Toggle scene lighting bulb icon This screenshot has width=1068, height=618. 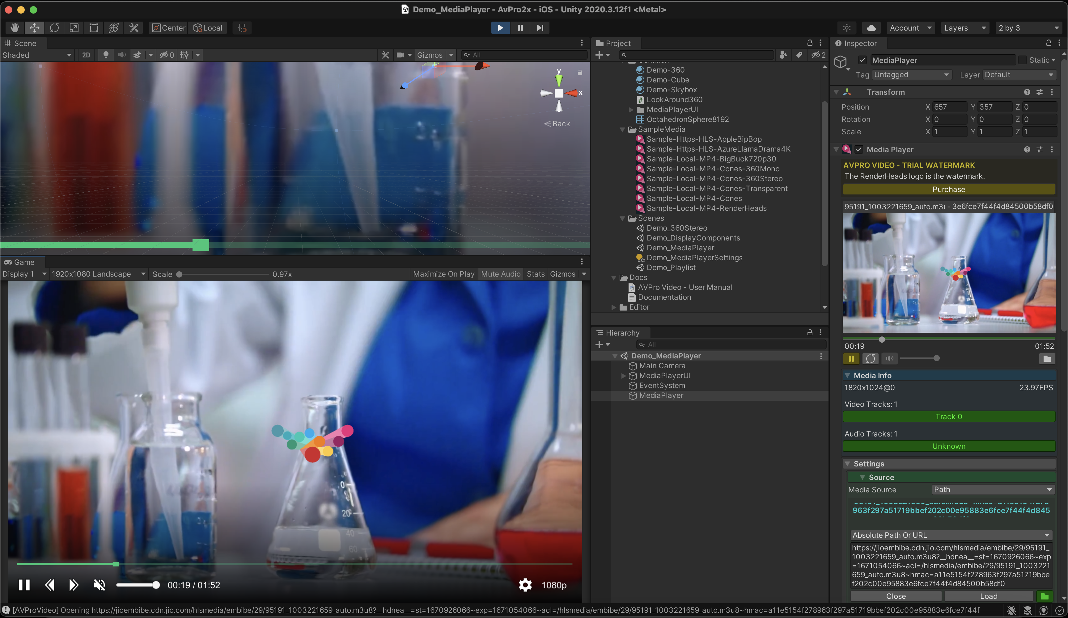click(106, 55)
